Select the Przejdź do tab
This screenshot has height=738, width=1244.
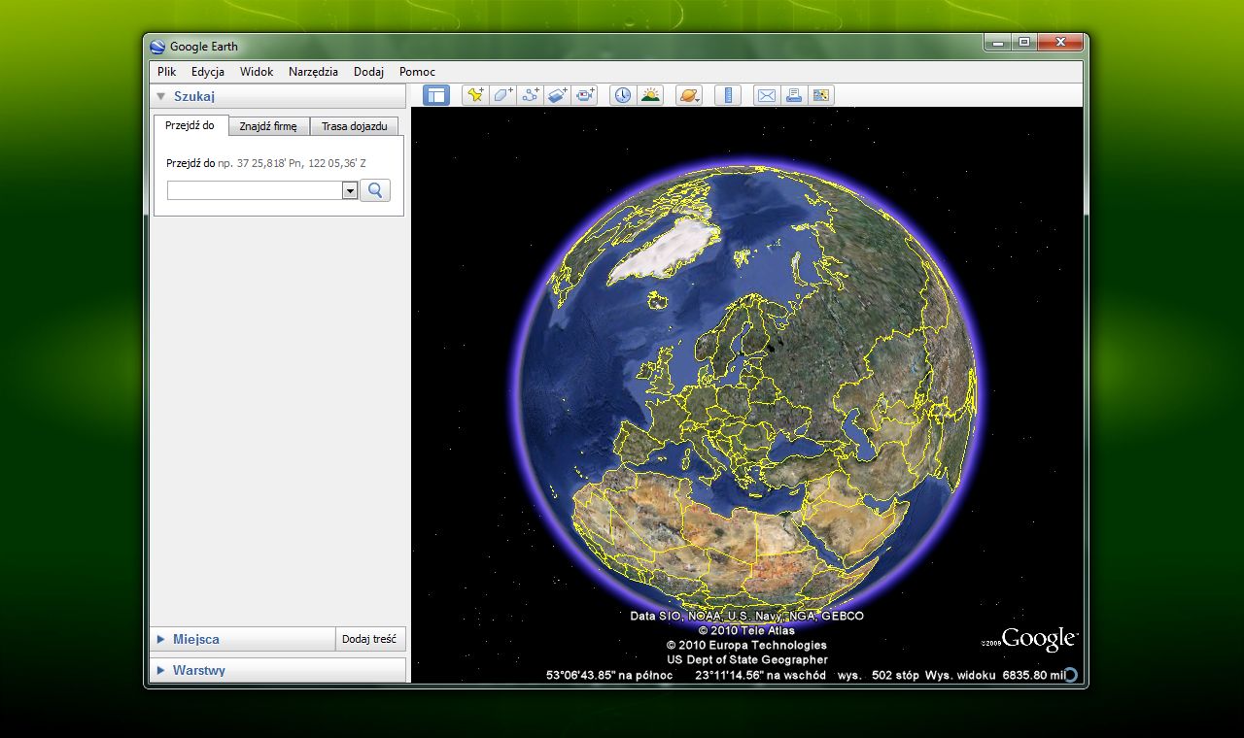tap(190, 125)
